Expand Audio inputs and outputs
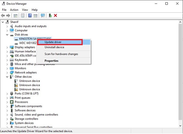Screen dimensions: 183x134 point(7,26)
